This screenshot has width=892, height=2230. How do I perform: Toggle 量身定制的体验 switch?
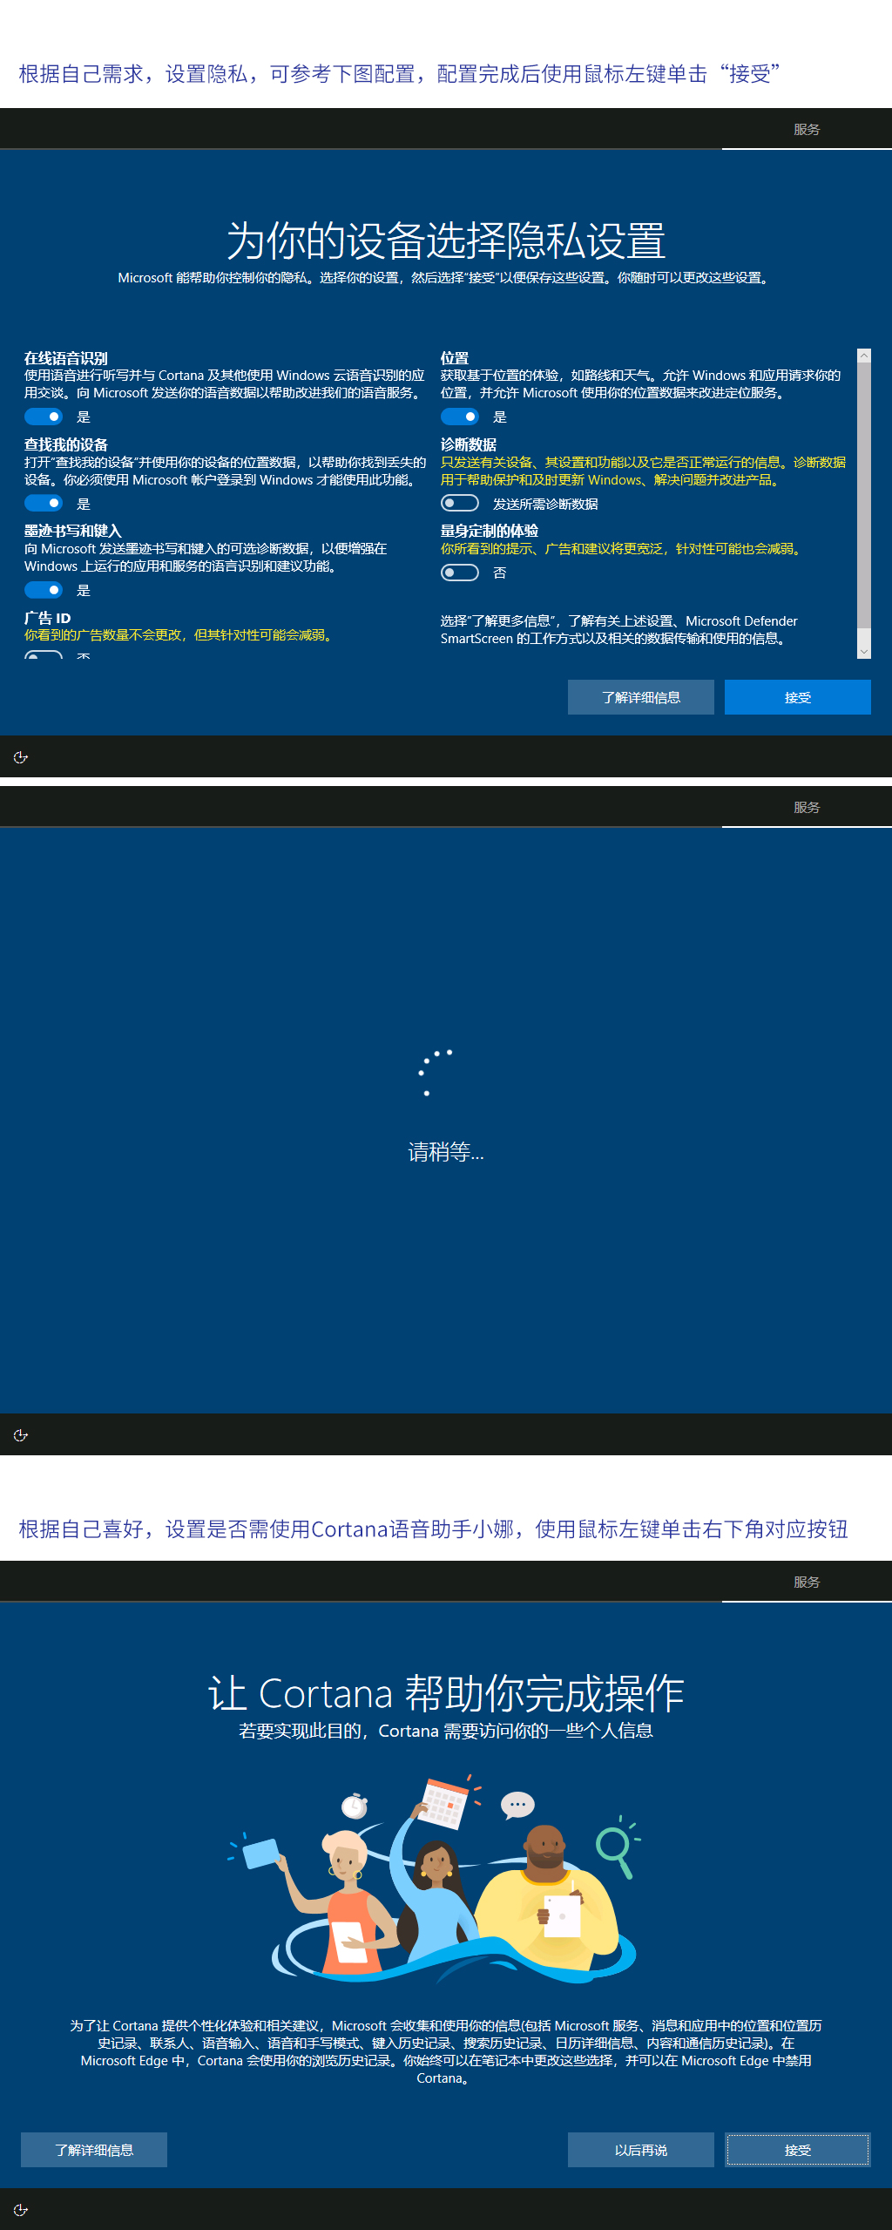(460, 573)
